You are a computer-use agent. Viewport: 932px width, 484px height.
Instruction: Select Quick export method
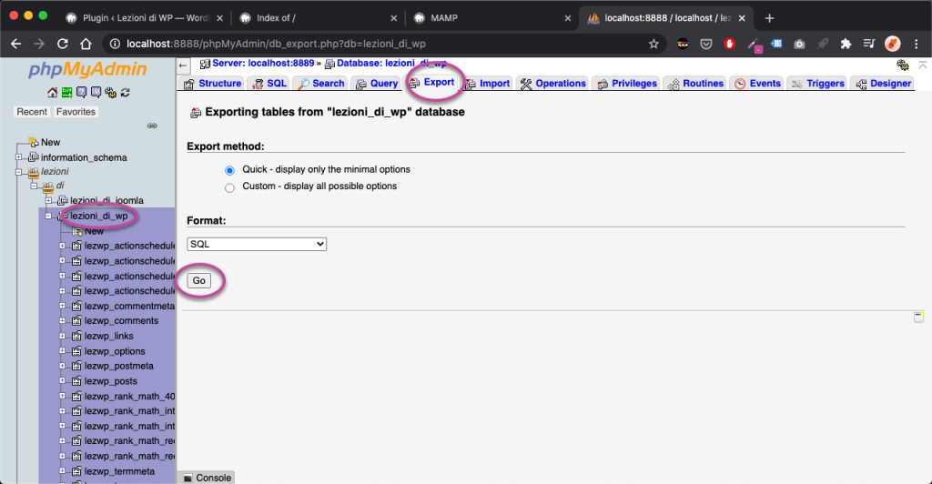[x=229, y=170]
